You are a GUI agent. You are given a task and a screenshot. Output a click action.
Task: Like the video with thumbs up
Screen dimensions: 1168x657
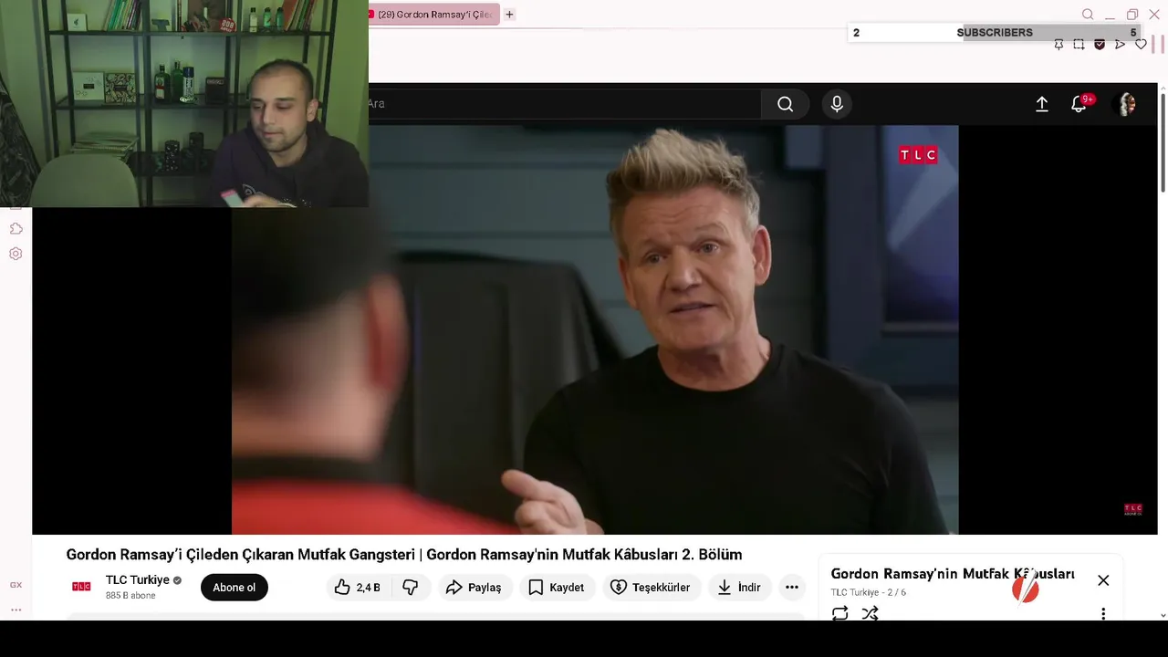(359, 588)
